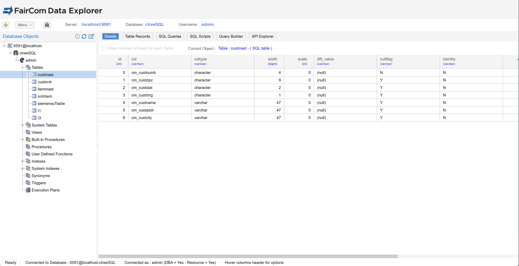Click the id column header
This screenshot has height=266, width=519.
pyautogui.click(x=113, y=61)
